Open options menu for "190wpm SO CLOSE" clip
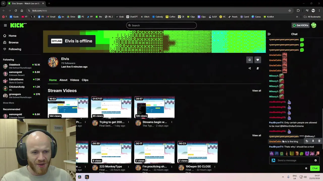 [x=215, y=167]
